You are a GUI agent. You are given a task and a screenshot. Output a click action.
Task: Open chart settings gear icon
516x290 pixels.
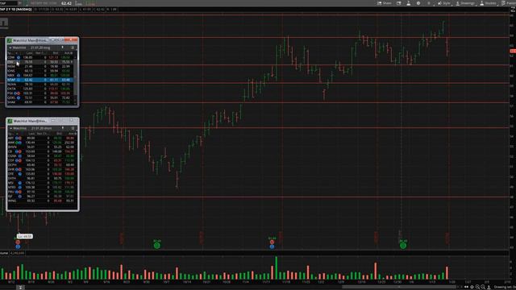pos(418,3)
